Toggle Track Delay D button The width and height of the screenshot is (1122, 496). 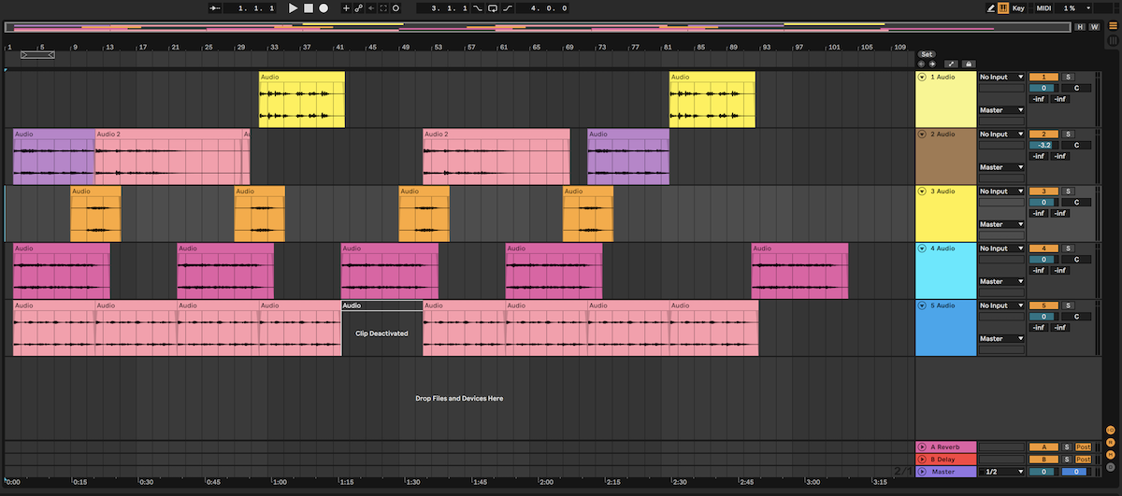click(x=1110, y=467)
